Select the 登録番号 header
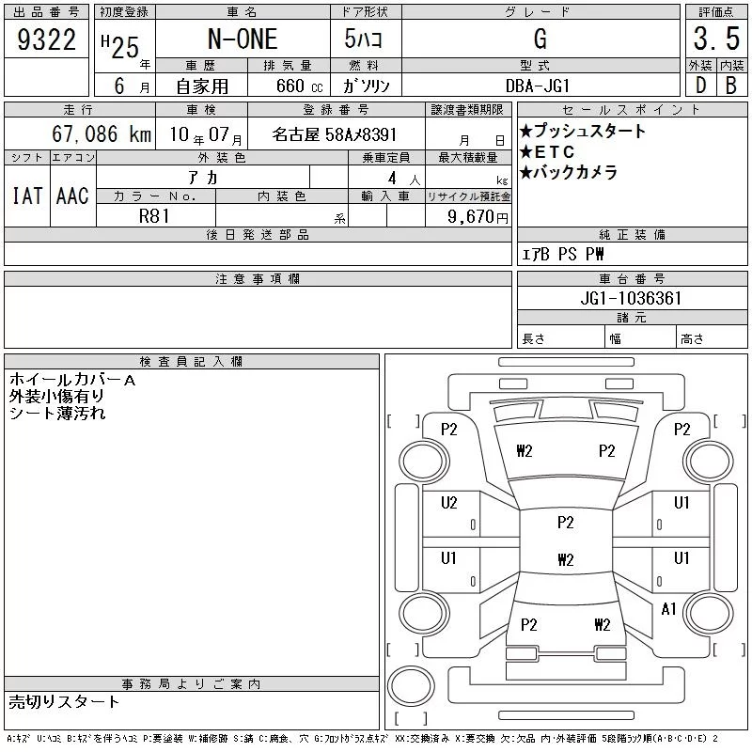Image resolution: width=752 pixels, height=752 pixels. pos(337,110)
